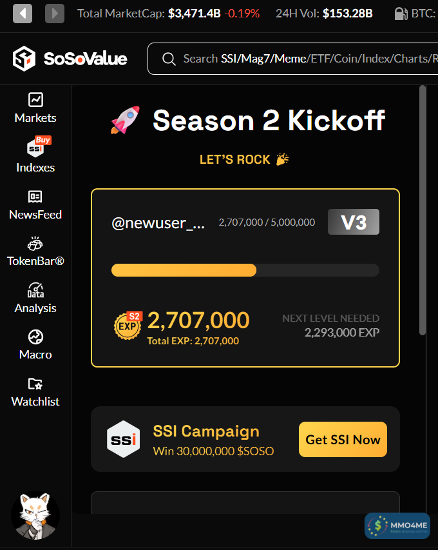The width and height of the screenshot is (438, 550).
Task: Click the V3 level badge
Action: pos(353,222)
